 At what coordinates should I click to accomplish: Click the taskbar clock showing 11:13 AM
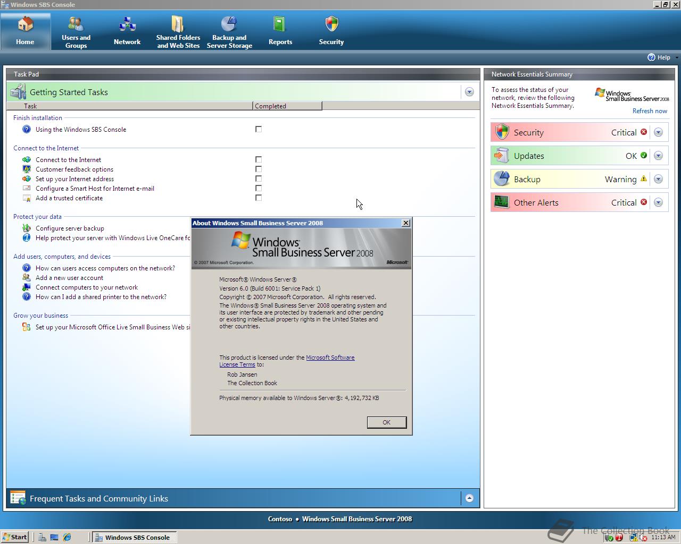point(663,537)
